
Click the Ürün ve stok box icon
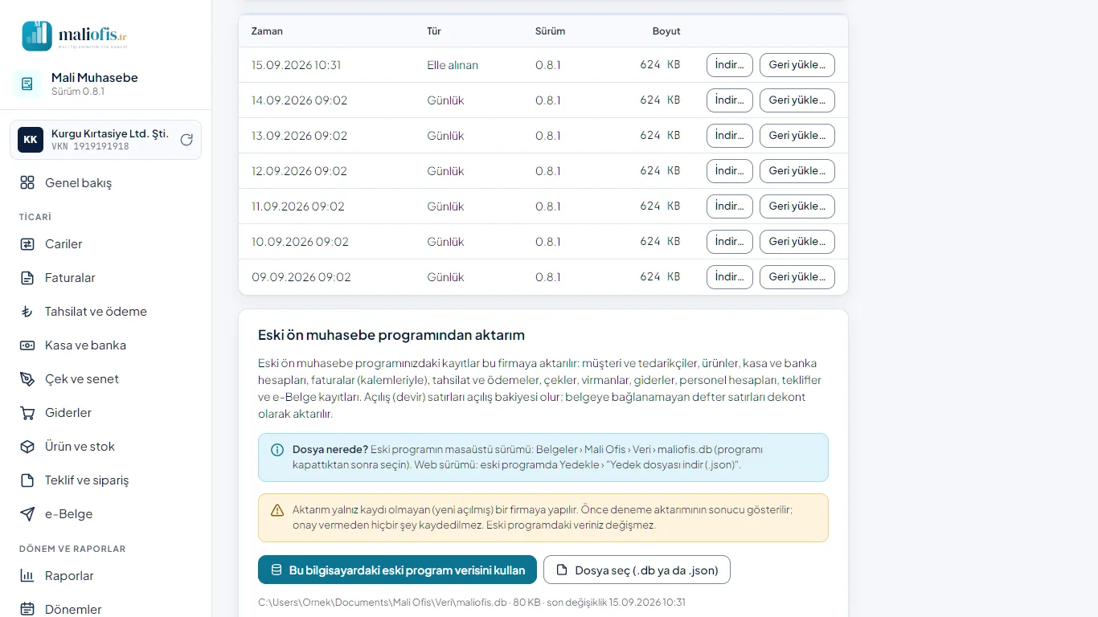coord(27,447)
